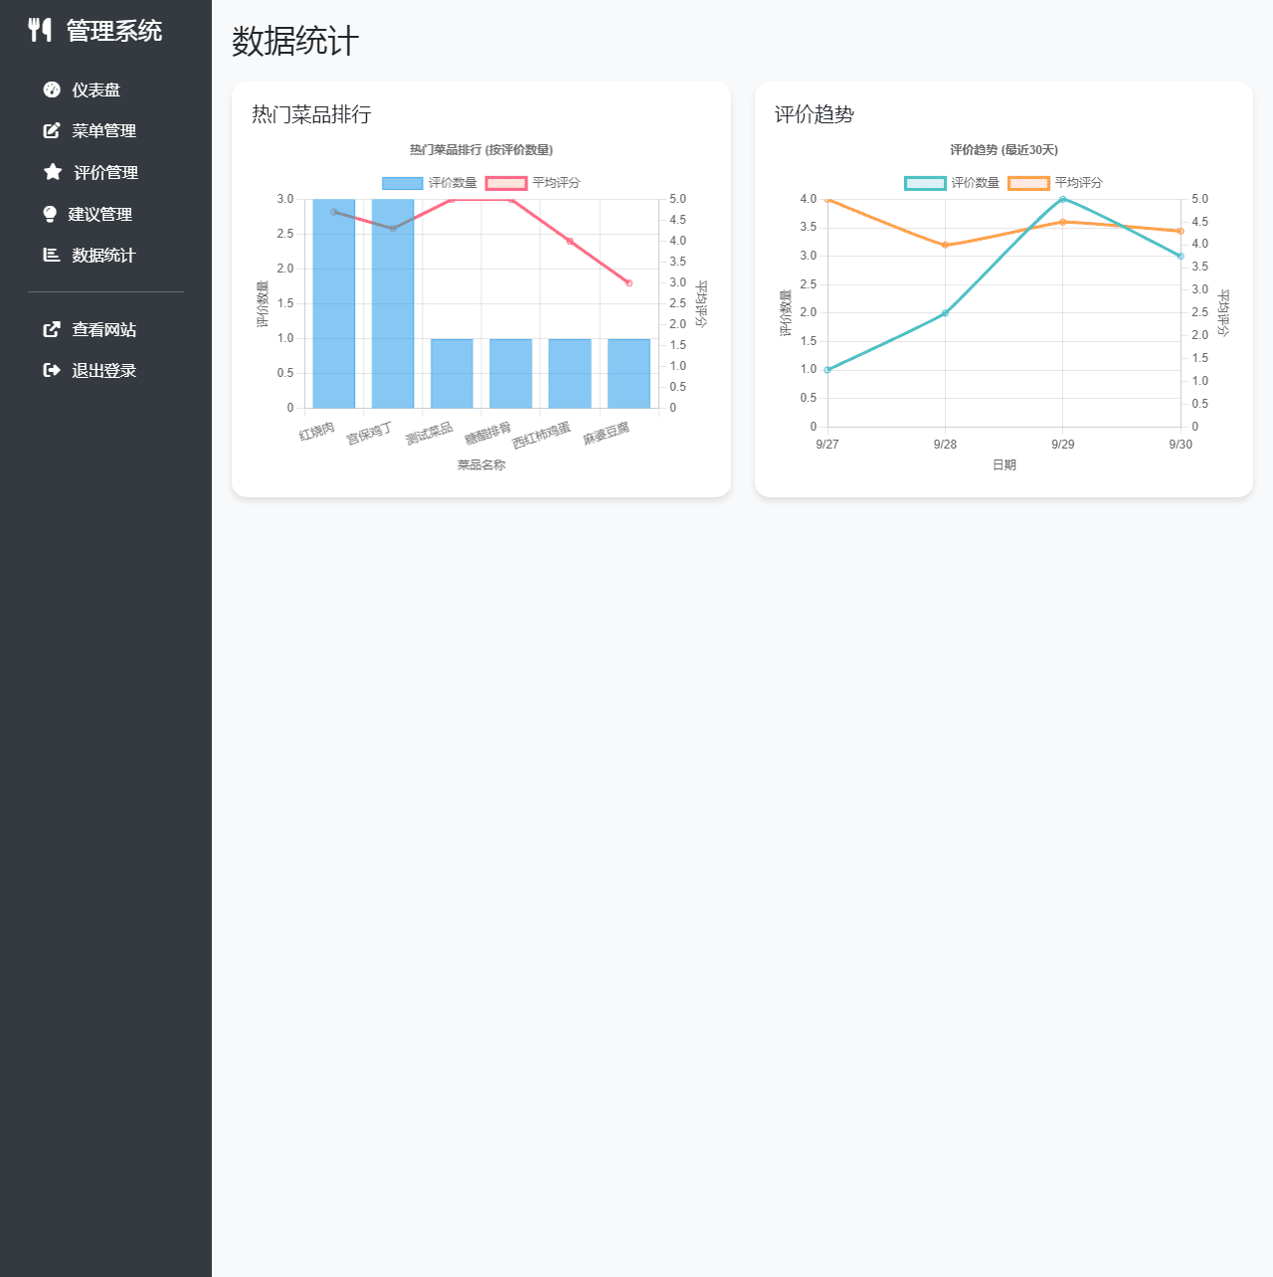Click 退出登录 to sign out
The image size is (1273, 1277).
pyautogui.click(x=103, y=370)
